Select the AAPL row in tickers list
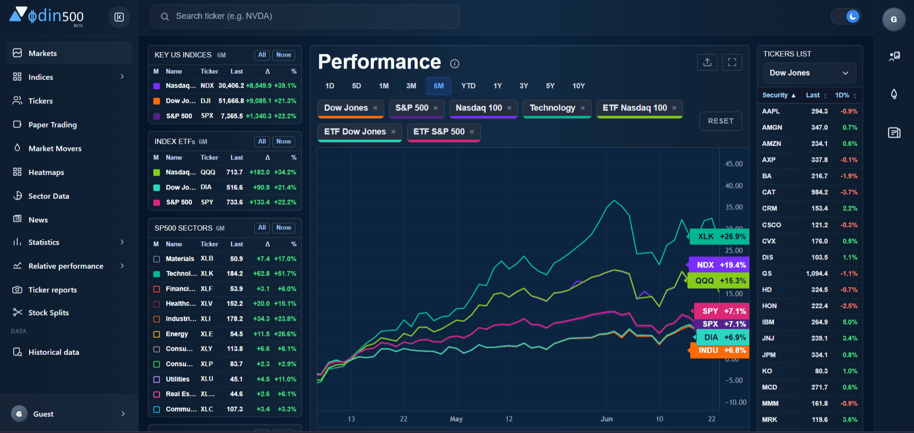 [x=810, y=111]
